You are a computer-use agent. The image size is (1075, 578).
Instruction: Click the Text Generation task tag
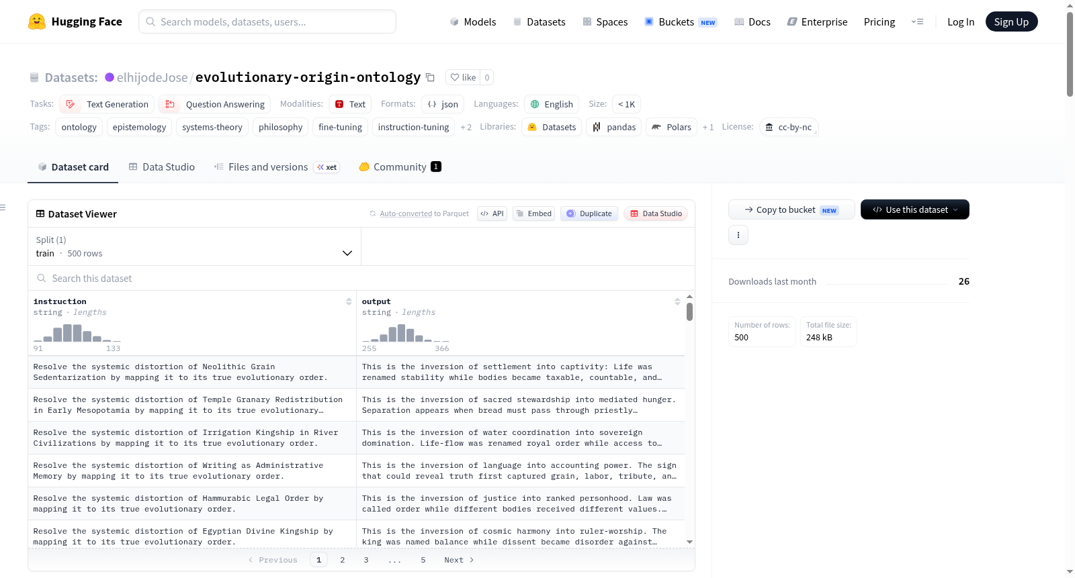tap(107, 104)
